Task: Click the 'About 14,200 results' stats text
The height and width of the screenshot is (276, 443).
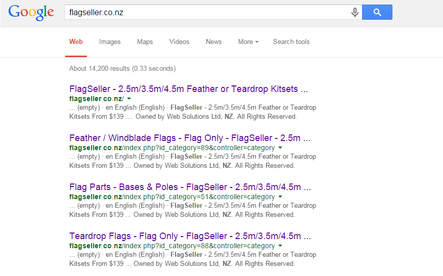Action: click(122, 69)
